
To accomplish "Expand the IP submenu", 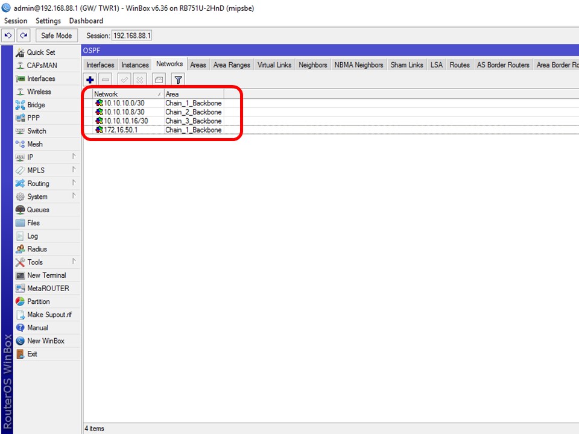I will [47, 157].
